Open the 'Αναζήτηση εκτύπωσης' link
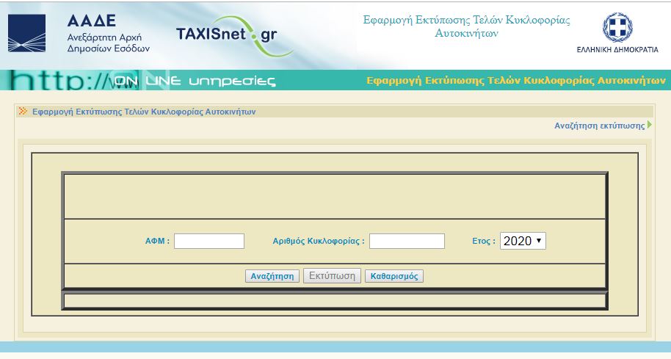 click(x=599, y=126)
